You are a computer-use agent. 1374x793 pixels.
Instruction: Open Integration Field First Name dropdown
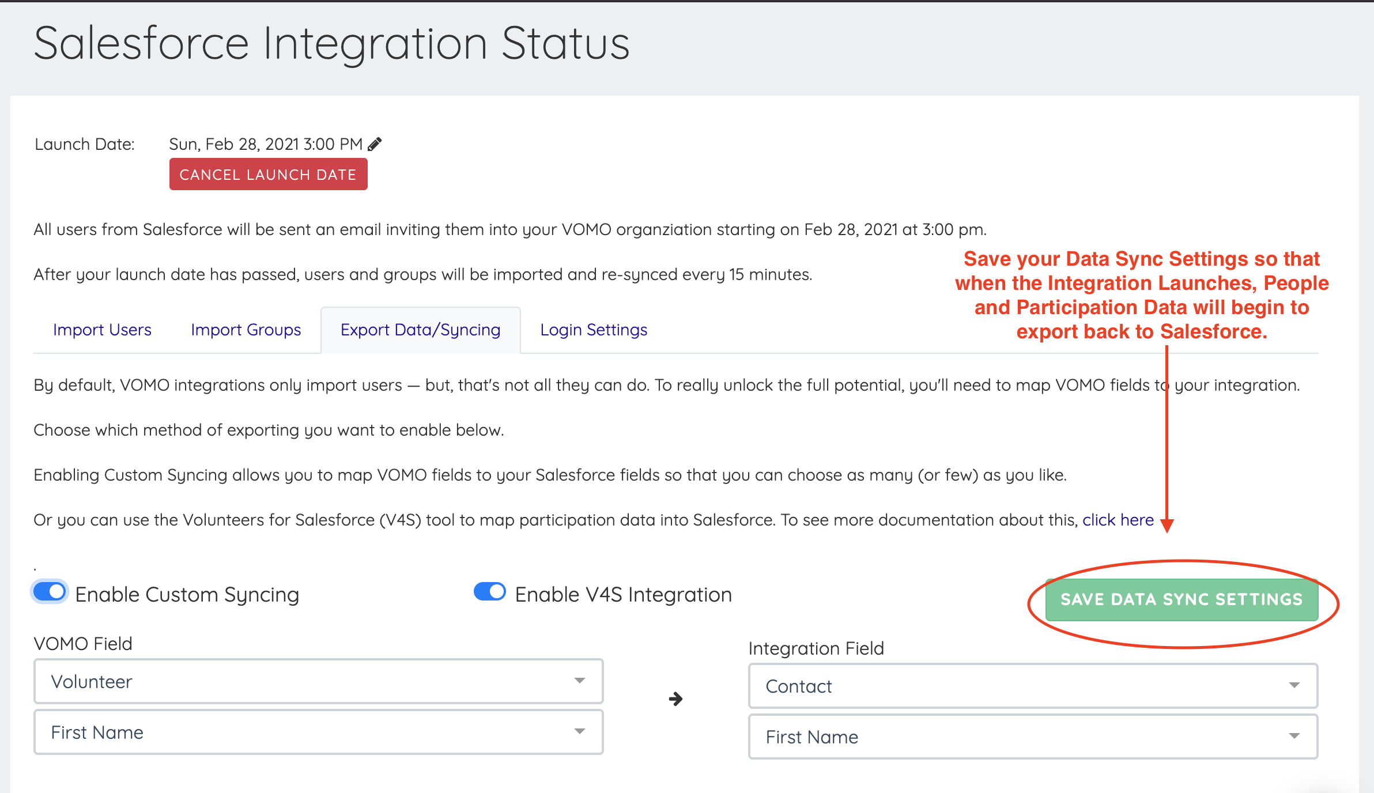1033,737
